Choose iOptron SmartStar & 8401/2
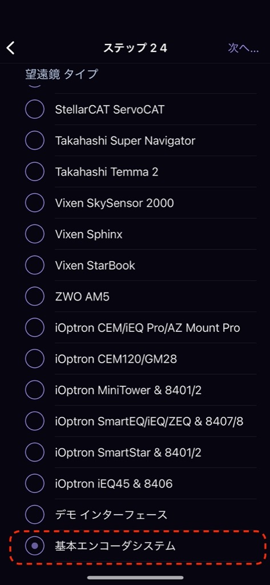The image size is (270, 585). click(x=35, y=452)
